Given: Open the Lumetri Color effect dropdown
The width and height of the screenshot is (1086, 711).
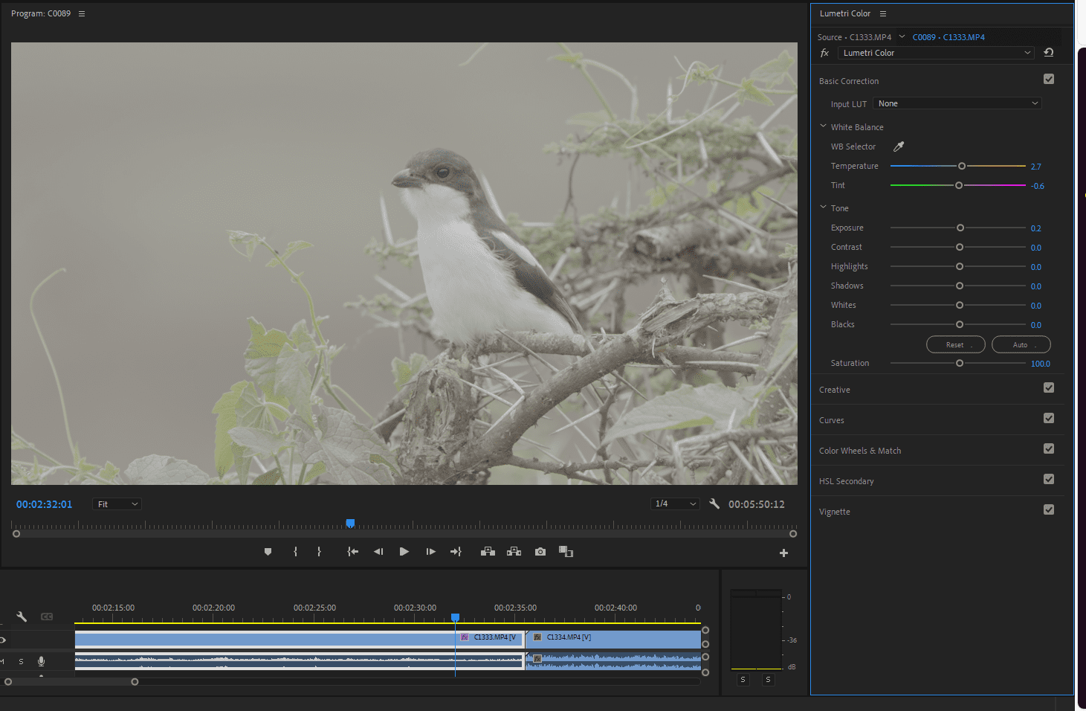Looking at the screenshot, I should (936, 53).
